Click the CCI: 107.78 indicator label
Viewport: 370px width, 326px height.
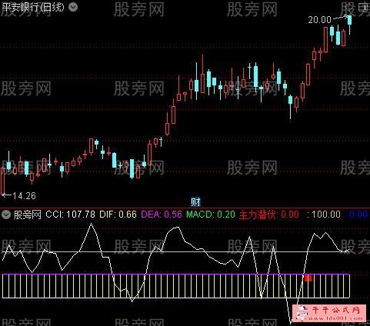(x=70, y=215)
